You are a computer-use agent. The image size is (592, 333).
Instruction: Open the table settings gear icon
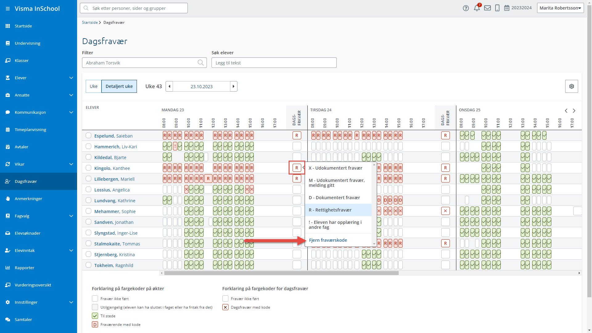coord(572,86)
